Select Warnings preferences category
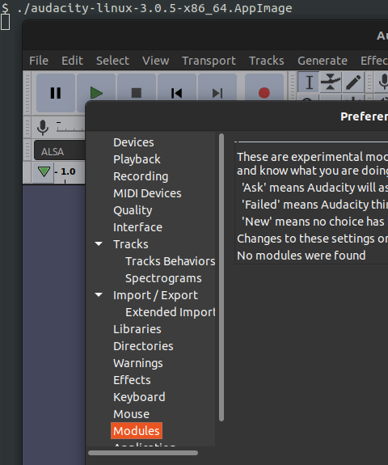This screenshot has height=465, width=388. coord(138,363)
